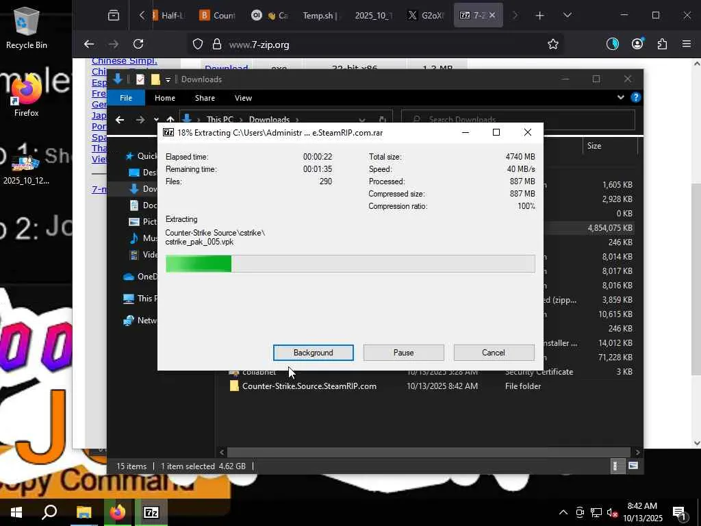
Task: Select Desktop in Explorer sidebar
Action: [x=143, y=172]
